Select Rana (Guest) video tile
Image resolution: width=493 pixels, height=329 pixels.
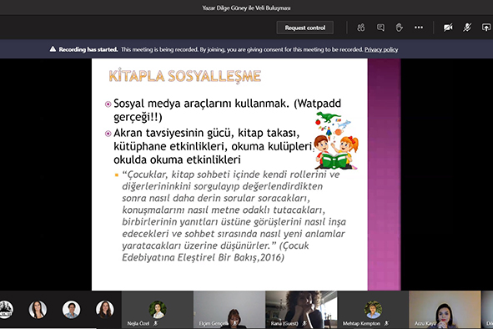301,310
